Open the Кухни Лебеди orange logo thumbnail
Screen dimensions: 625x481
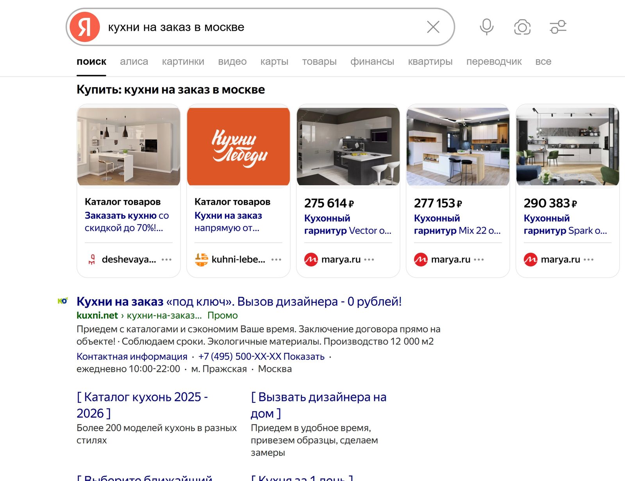238,147
